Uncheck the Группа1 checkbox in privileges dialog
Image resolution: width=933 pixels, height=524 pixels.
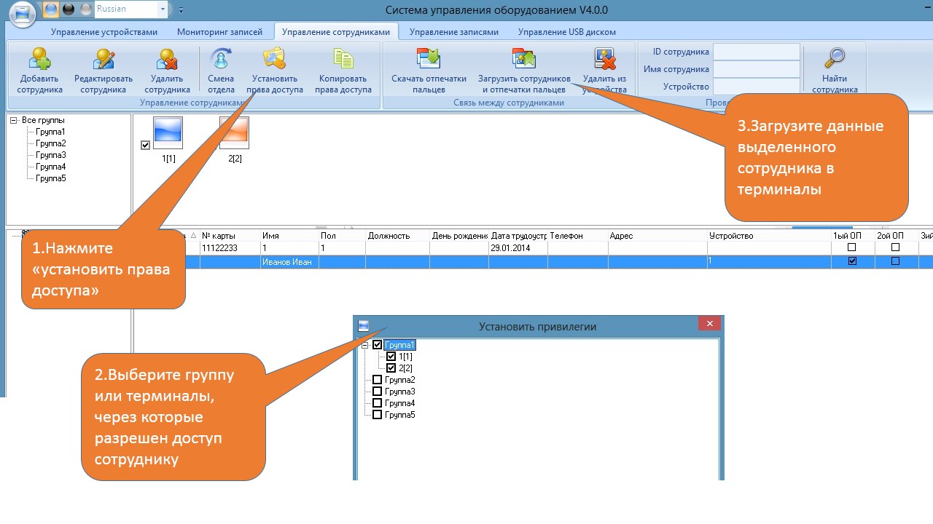click(x=377, y=345)
